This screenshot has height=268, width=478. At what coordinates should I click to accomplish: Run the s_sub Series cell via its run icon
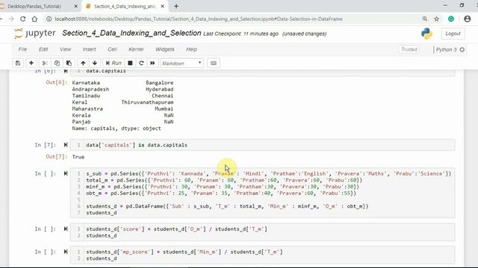click(66, 173)
